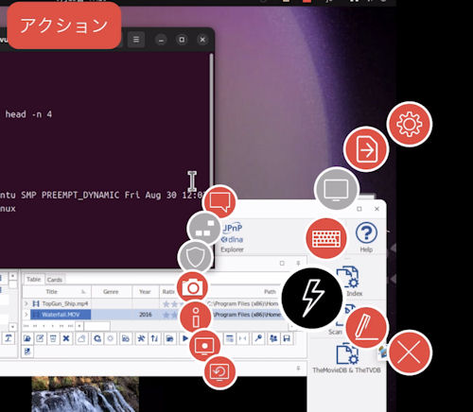Screen dimensions: 473x412
Task: Close the actions menu with the red X
Action: (410, 352)
